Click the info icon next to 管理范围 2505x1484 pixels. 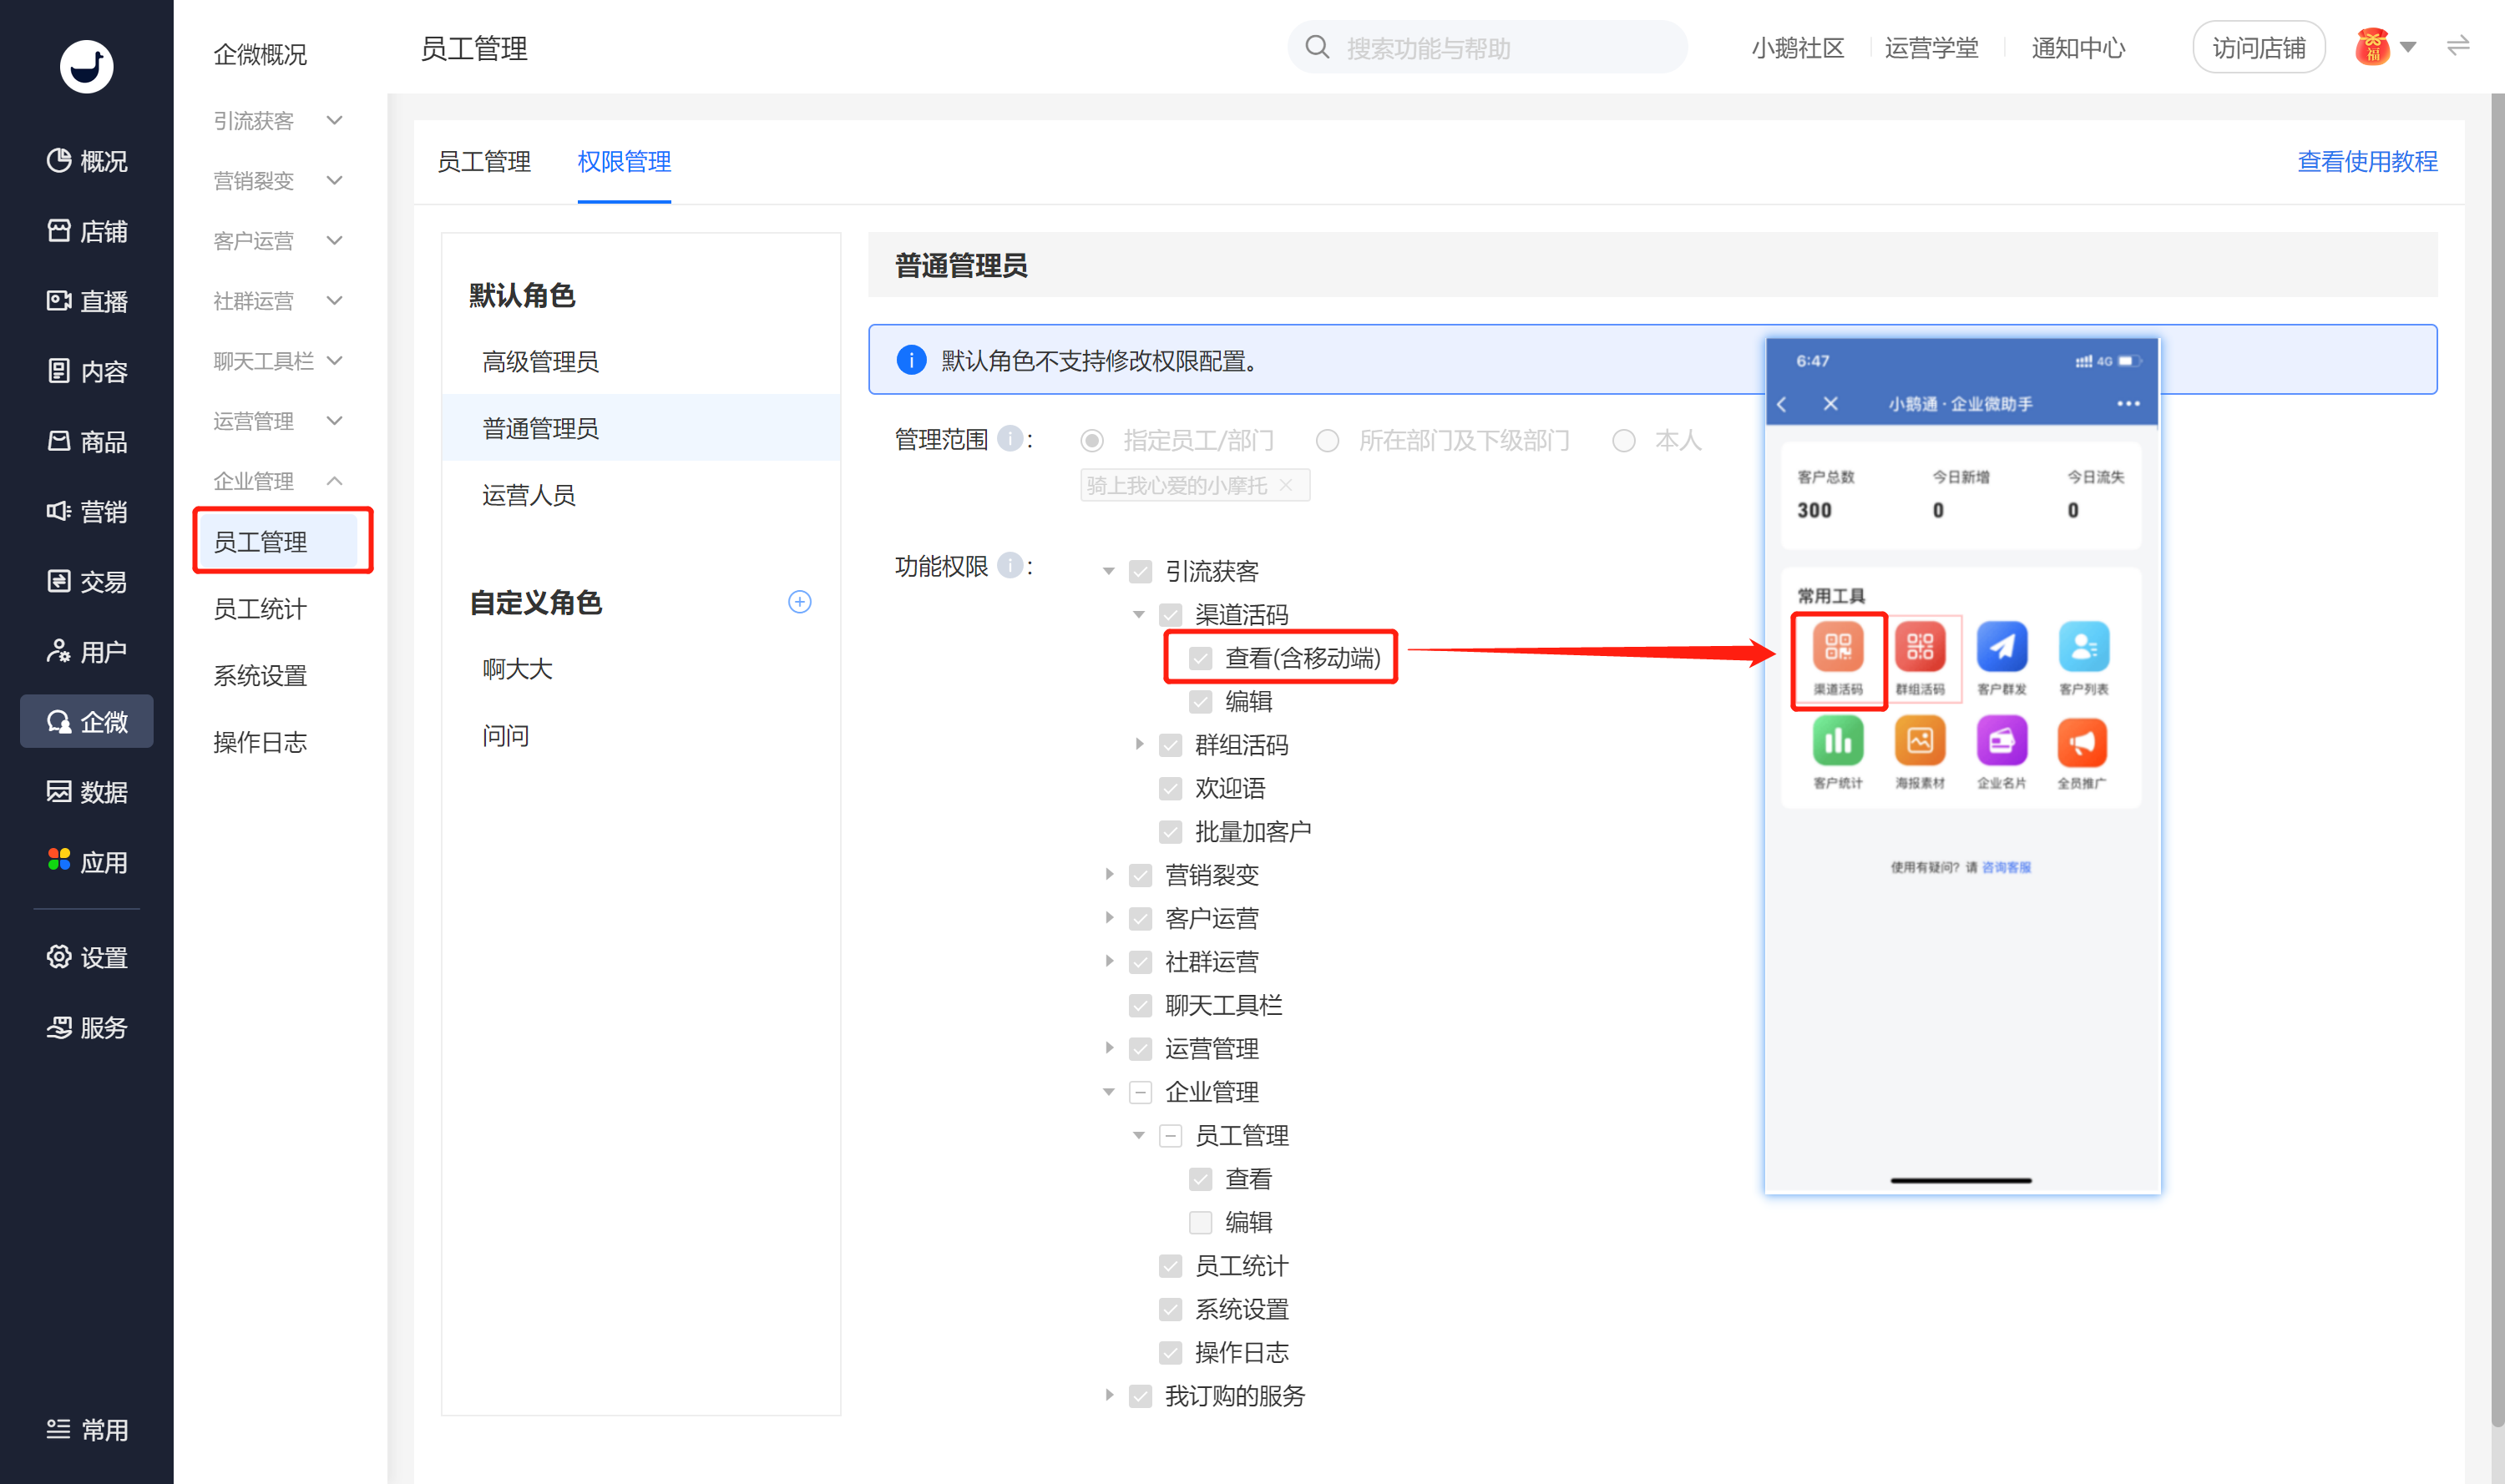pos(1010,438)
